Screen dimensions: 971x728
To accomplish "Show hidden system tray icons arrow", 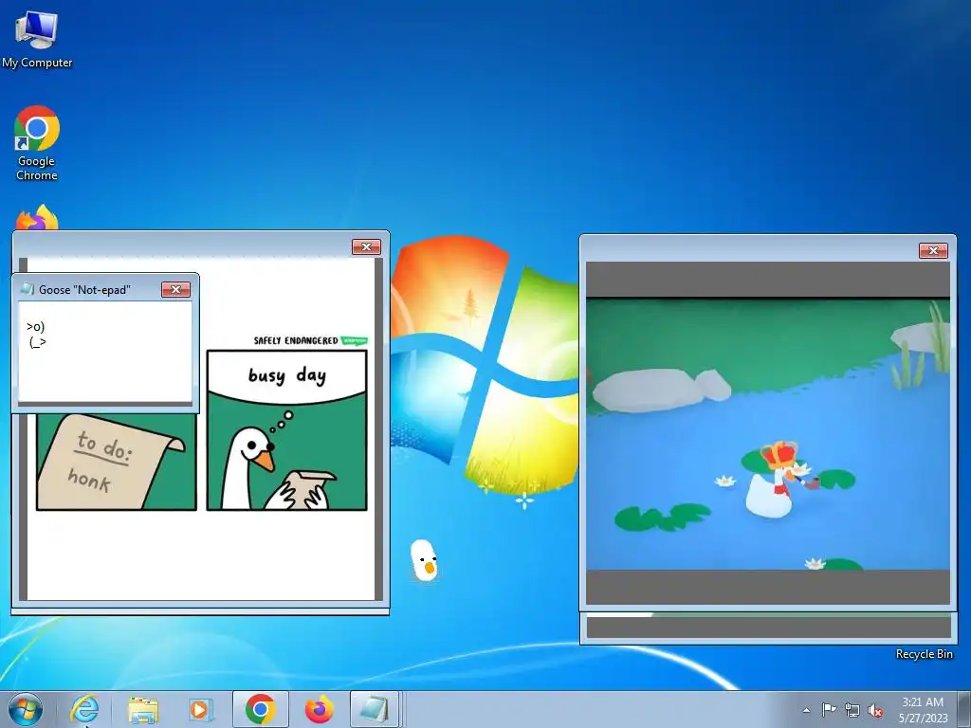I will pyautogui.click(x=806, y=710).
